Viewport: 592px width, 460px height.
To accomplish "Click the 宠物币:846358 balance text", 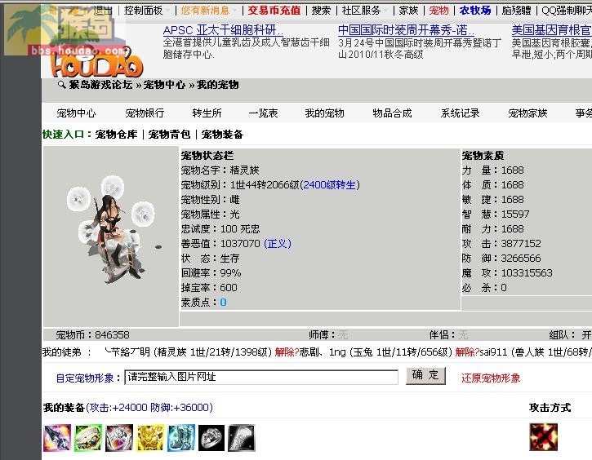I will (93, 335).
